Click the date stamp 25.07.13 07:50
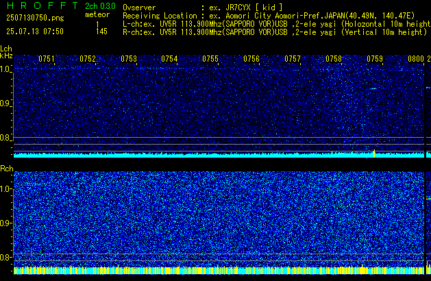 pos(35,32)
